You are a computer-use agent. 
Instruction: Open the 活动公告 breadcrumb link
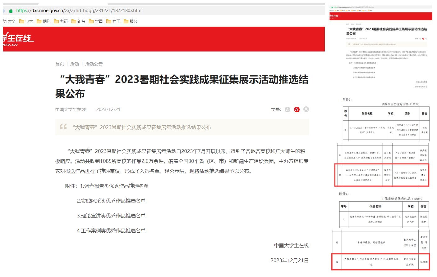[x=94, y=64]
